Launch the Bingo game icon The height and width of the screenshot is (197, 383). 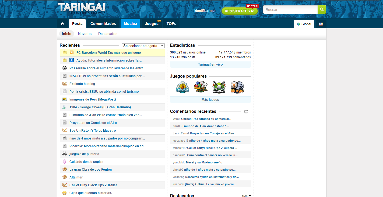237,87
